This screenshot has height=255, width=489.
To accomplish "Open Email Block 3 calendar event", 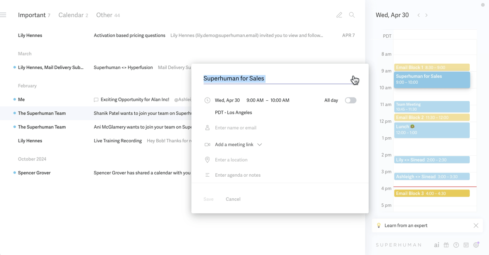I will tap(432, 193).
